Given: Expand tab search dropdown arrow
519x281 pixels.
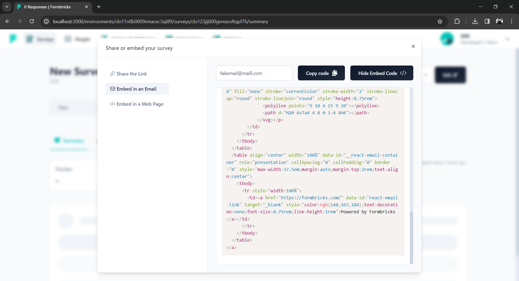Looking at the screenshot, I should point(7,7).
